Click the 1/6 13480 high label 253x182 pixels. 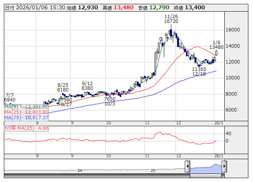coord(216,45)
